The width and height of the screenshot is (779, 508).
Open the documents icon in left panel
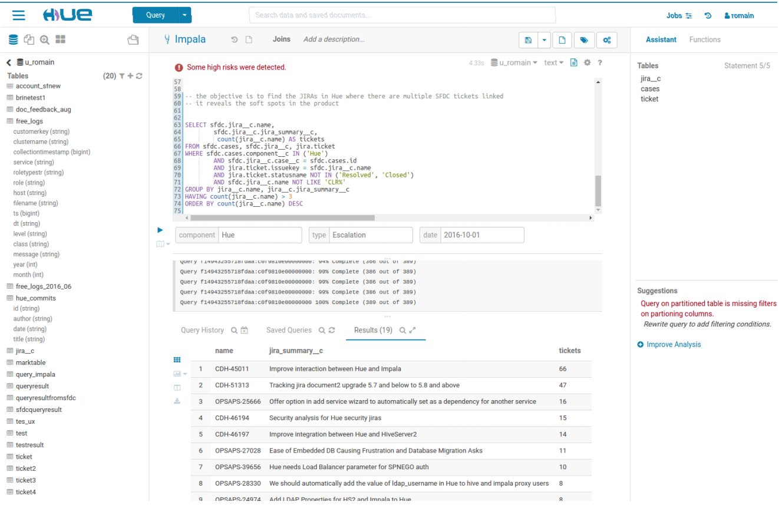pos(29,39)
